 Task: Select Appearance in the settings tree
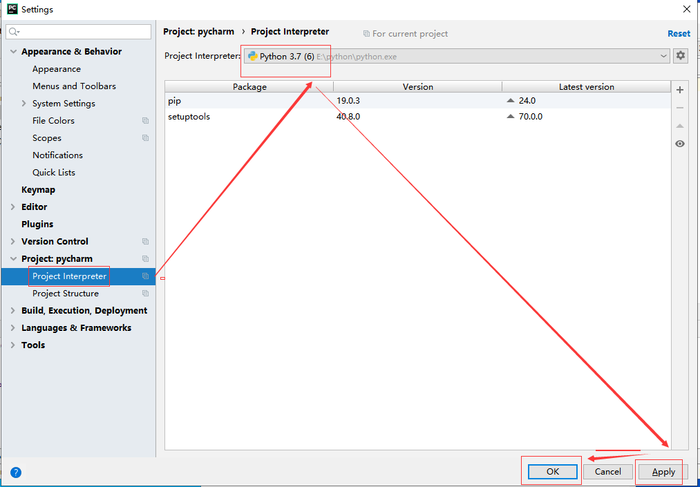click(57, 69)
